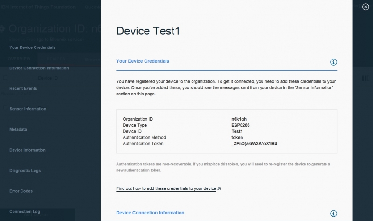The image size is (373, 221).
Task: Click the dimmed column view icon at right
Action: pos(365,78)
